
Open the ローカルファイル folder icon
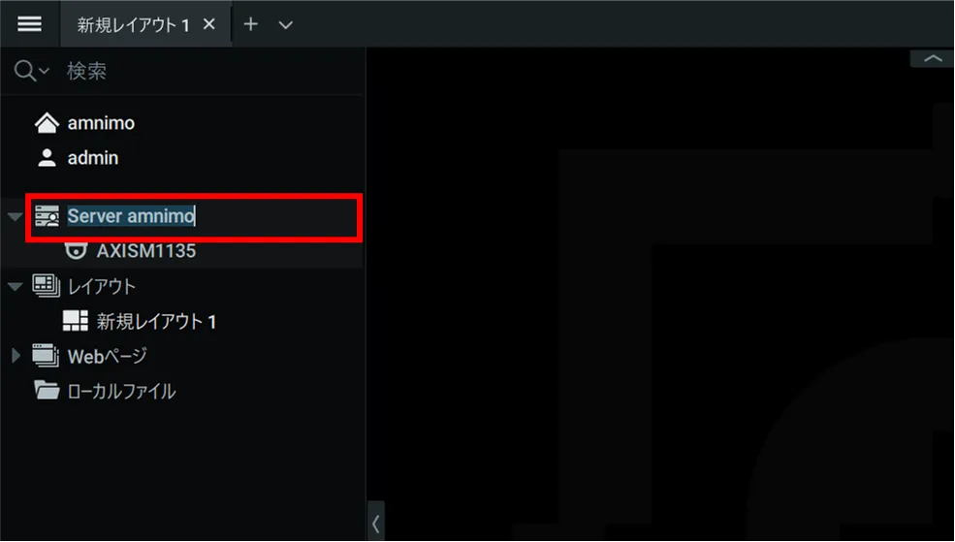47,391
